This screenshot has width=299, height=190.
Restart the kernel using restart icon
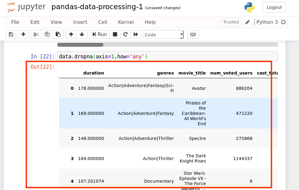(x=125, y=34)
